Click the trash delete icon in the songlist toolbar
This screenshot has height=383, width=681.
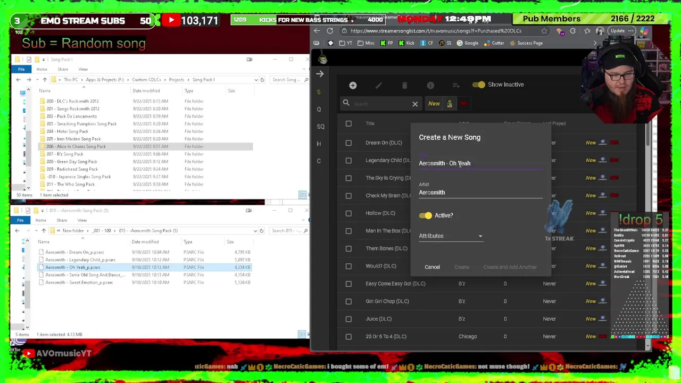click(404, 85)
